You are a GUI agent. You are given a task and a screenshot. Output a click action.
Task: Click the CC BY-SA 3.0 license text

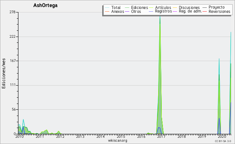[223, 141]
